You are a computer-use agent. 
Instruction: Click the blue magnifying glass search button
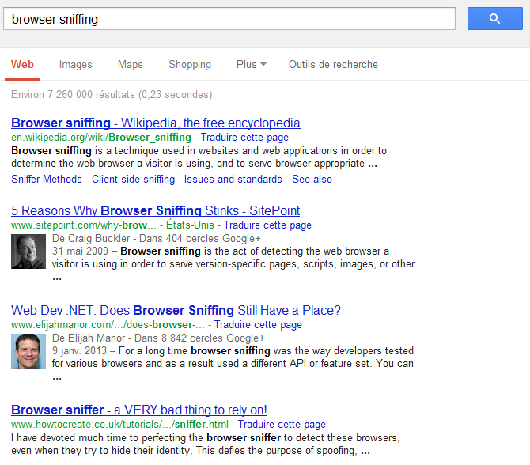tap(495, 19)
